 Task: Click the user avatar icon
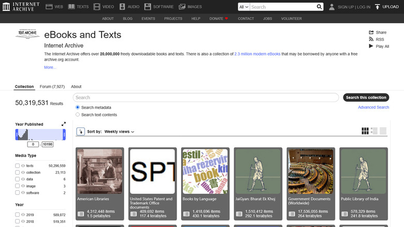[x=332, y=7]
